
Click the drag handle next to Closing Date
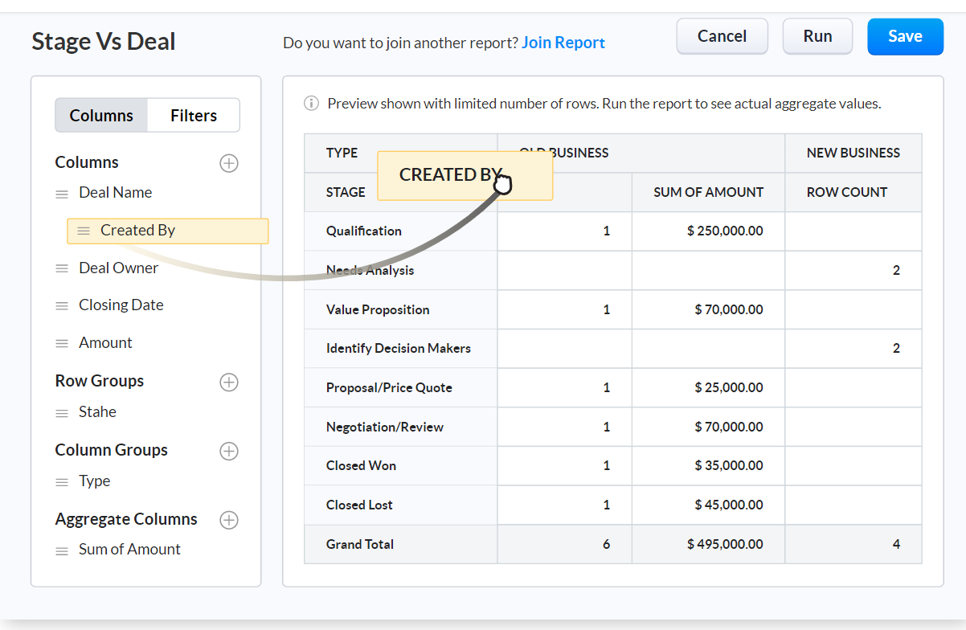pyautogui.click(x=61, y=305)
